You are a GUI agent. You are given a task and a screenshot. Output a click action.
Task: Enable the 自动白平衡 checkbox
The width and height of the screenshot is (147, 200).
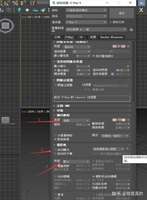[x=55, y=154]
